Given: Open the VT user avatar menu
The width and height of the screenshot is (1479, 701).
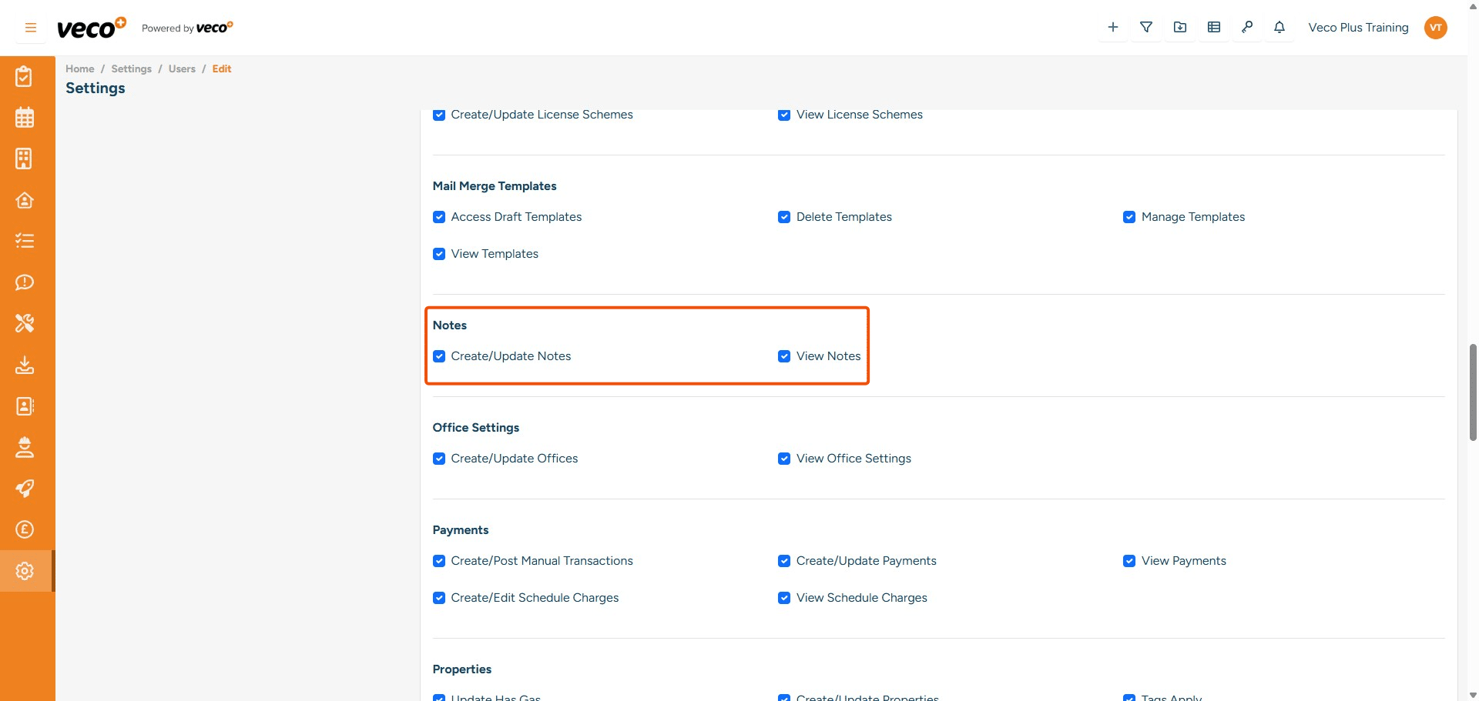Looking at the screenshot, I should pos(1436,27).
